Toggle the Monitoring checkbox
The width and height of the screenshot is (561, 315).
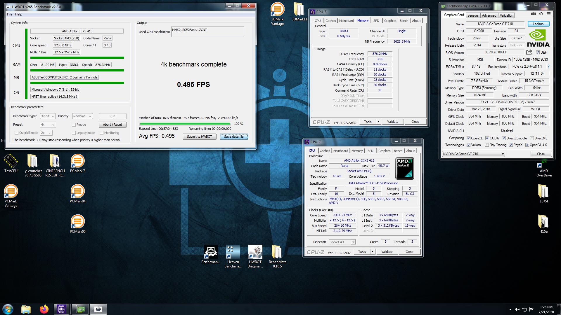[x=102, y=133]
